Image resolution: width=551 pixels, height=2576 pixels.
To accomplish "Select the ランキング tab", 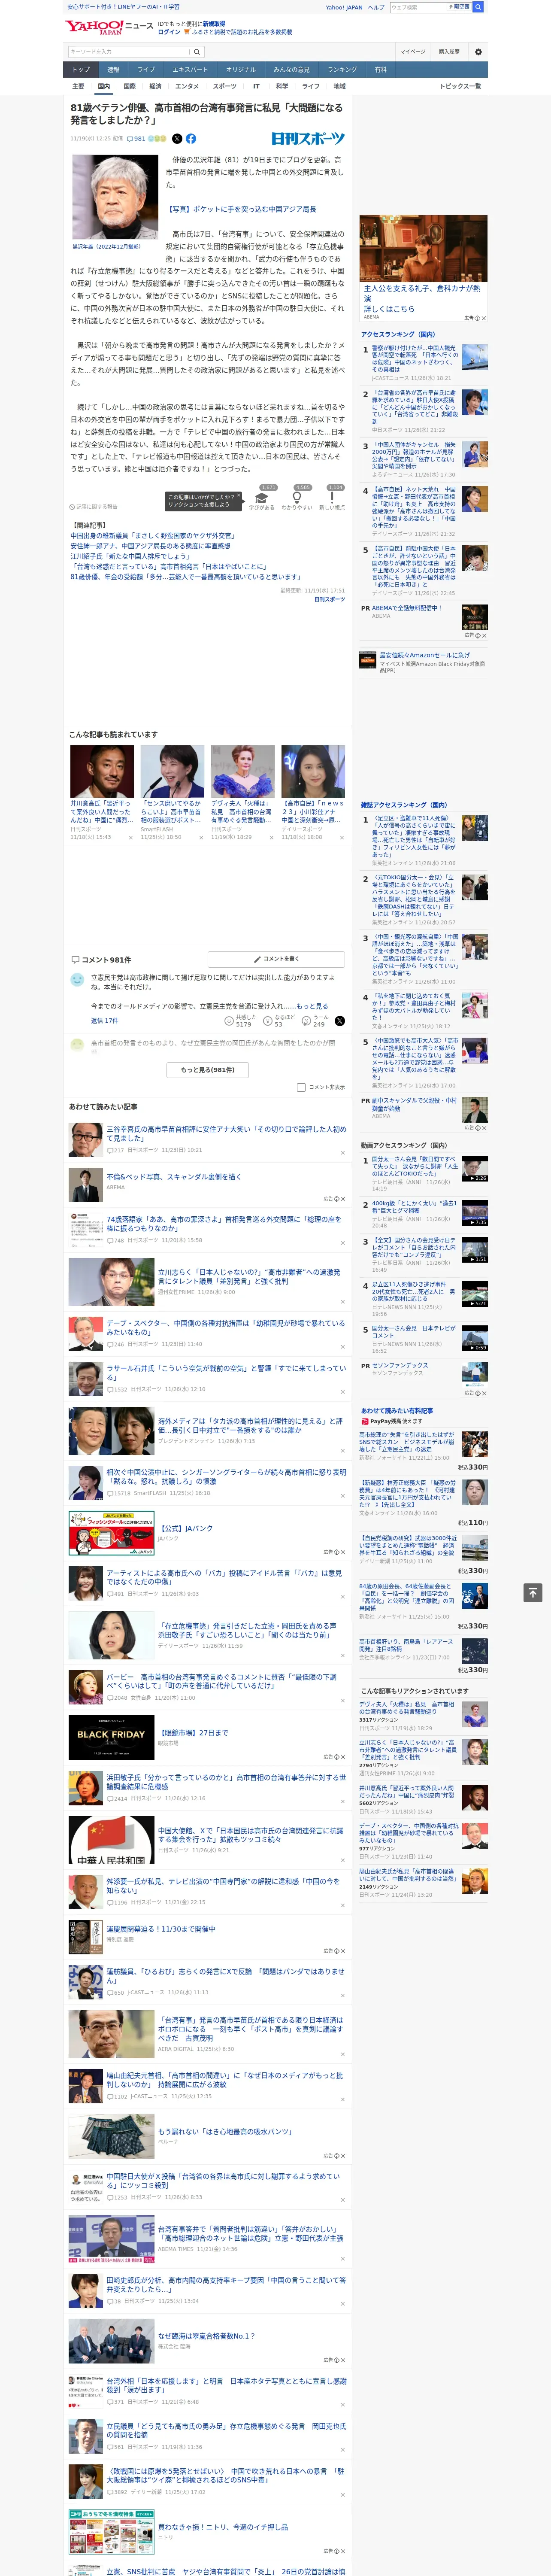I will (342, 70).
